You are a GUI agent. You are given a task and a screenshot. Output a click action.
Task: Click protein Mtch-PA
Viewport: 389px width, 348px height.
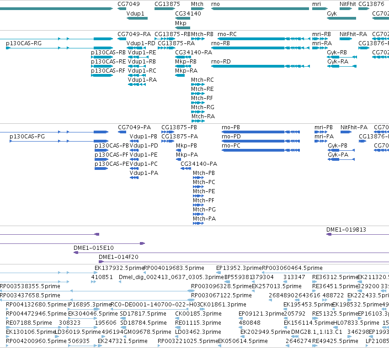coord(204,219)
